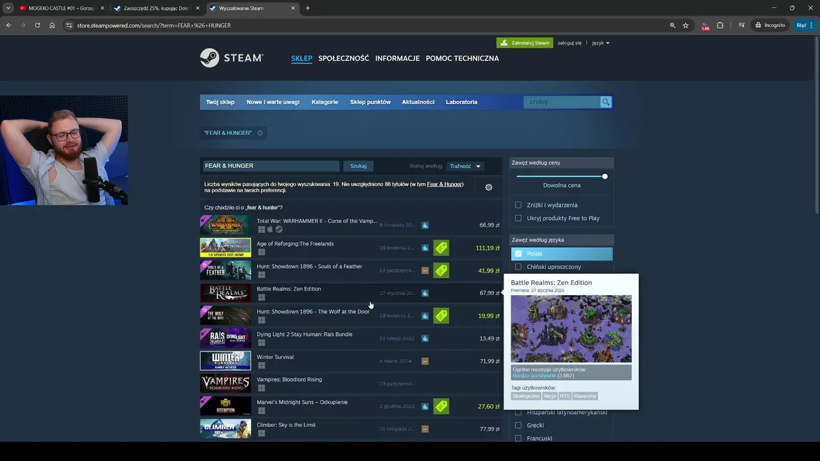The height and width of the screenshot is (461, 820).
Task: Open the Aktualności store tab
Action: pyautogui.click(x=418, y=102)
